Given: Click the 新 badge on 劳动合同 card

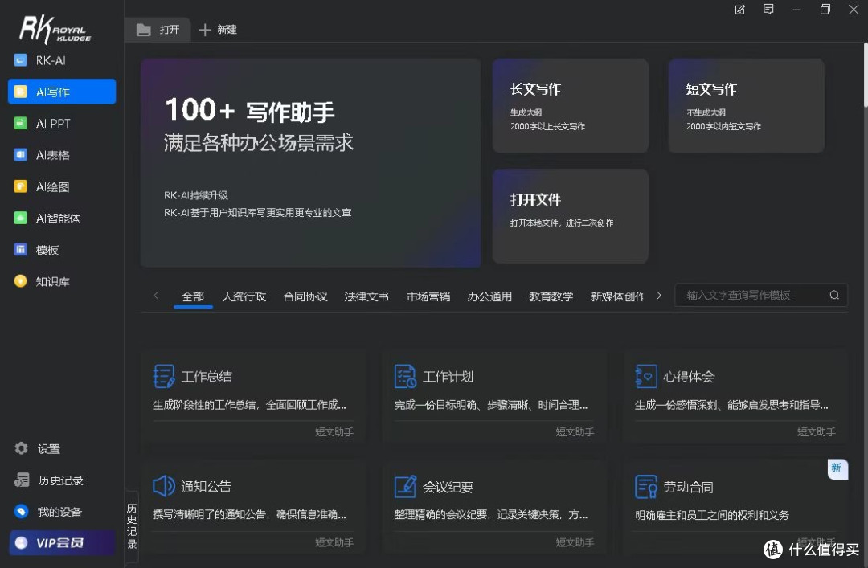Looking at the screenshot, I should [837, 468].
